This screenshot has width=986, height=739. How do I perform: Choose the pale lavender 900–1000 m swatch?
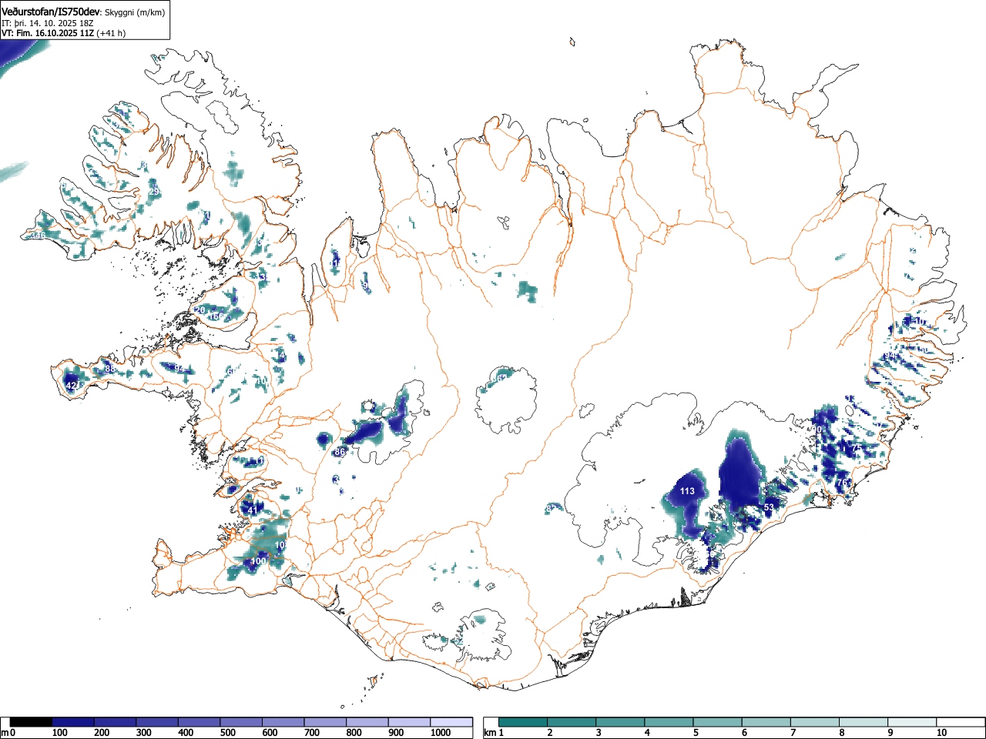[x=409, y=722]
